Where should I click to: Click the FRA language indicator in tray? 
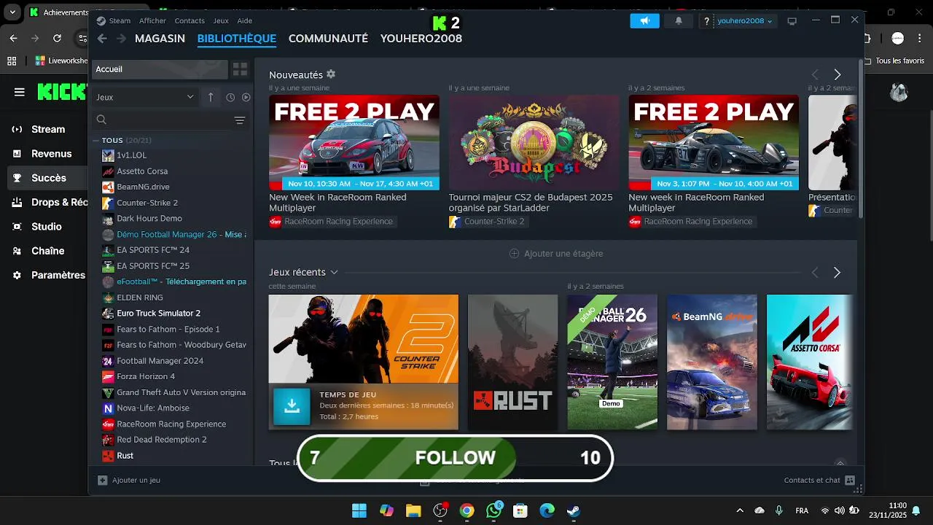802,510
